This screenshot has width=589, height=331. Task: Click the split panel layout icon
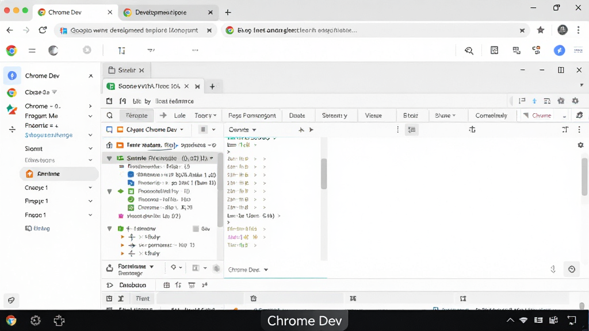pyautogui.click(x=561, y=70)
